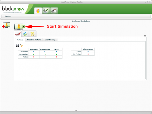Click the blackarrow logo
This screenshot has width=152, height=114.
pyautogui.click(x=13, y=9)
